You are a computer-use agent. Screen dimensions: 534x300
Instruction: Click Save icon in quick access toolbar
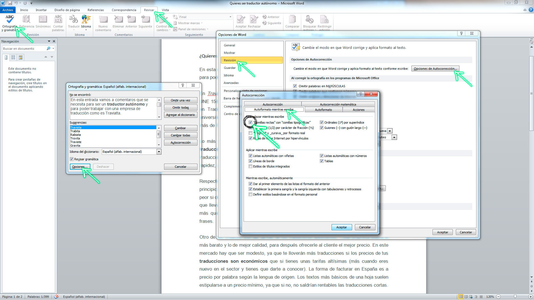click(10, 3)
